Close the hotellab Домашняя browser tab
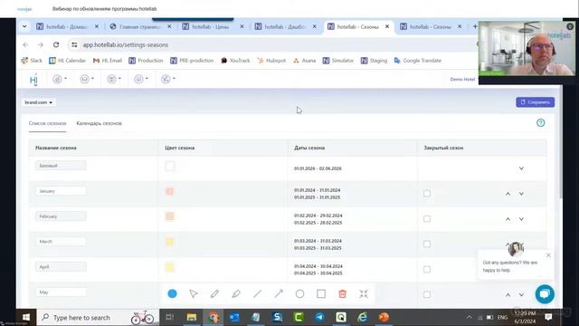This screenshot has width=579, height=326. pos(97,26)
